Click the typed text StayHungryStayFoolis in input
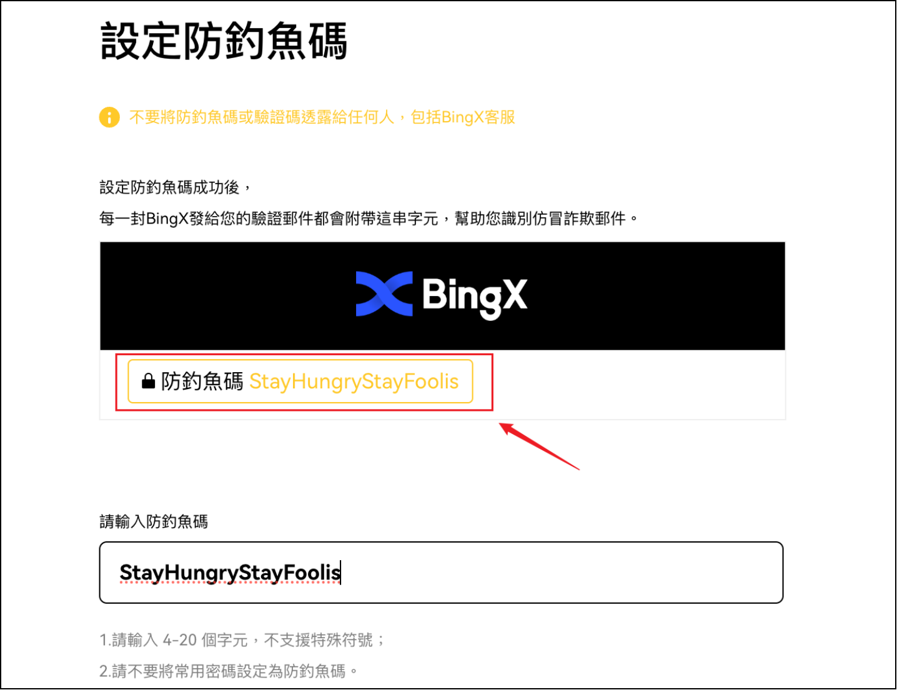This screenshot has width=897, height=690. pyautogui.click(x=230, y=573)
